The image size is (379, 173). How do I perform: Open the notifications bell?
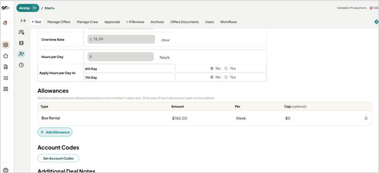(x=5, y=23)
